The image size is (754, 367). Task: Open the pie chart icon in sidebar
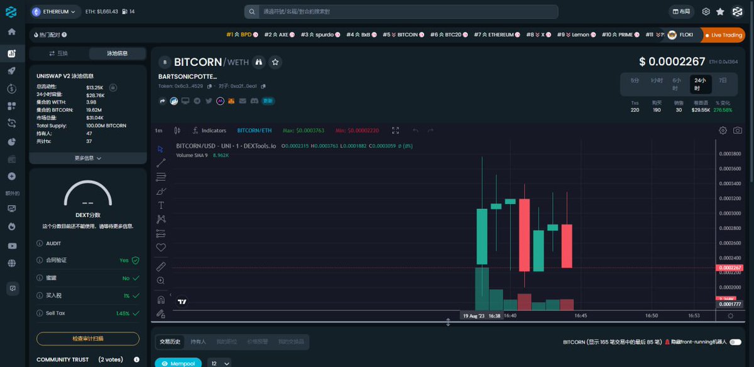click(11, 142)
